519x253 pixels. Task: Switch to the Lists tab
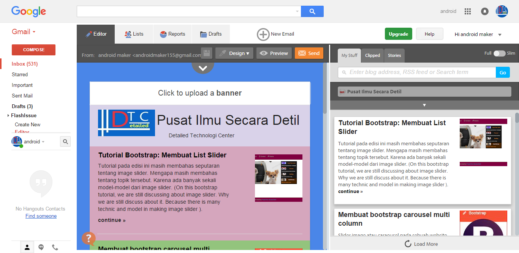(x=134, y=34)
